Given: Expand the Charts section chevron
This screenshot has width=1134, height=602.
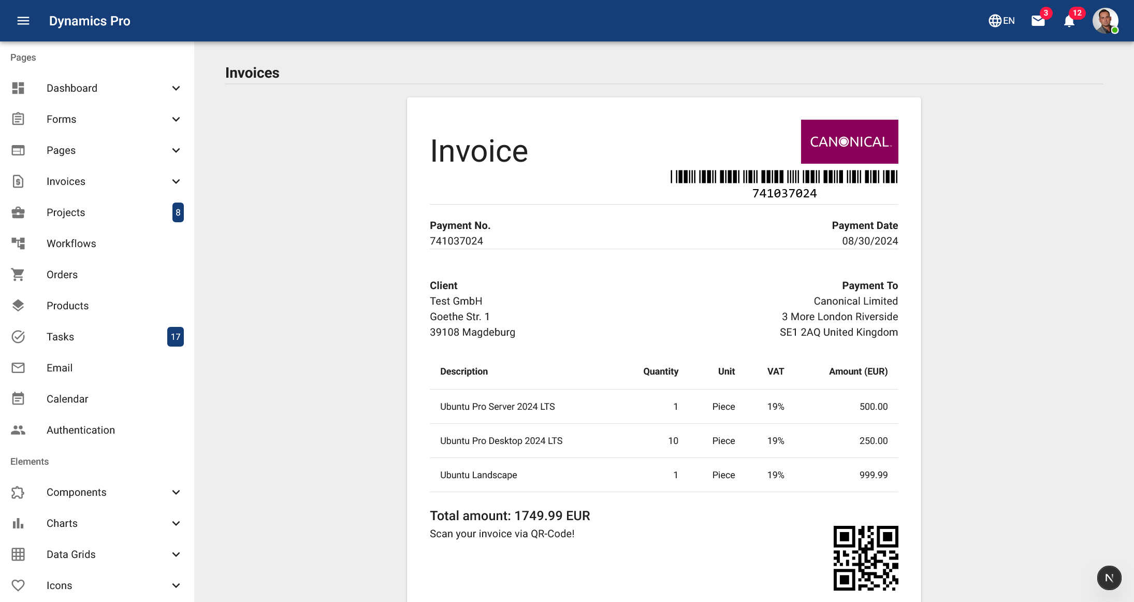Looking at the screenshot, I should [176, 523].
